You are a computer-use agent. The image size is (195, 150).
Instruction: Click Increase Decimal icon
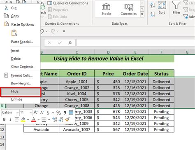pos(55,119)
